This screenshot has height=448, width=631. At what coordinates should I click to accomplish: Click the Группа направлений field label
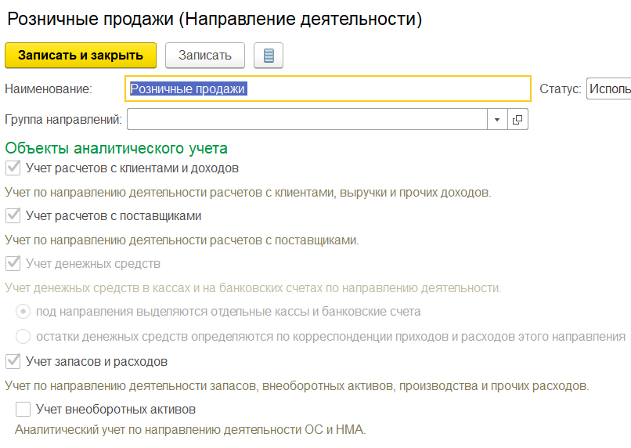coord(63,119)
